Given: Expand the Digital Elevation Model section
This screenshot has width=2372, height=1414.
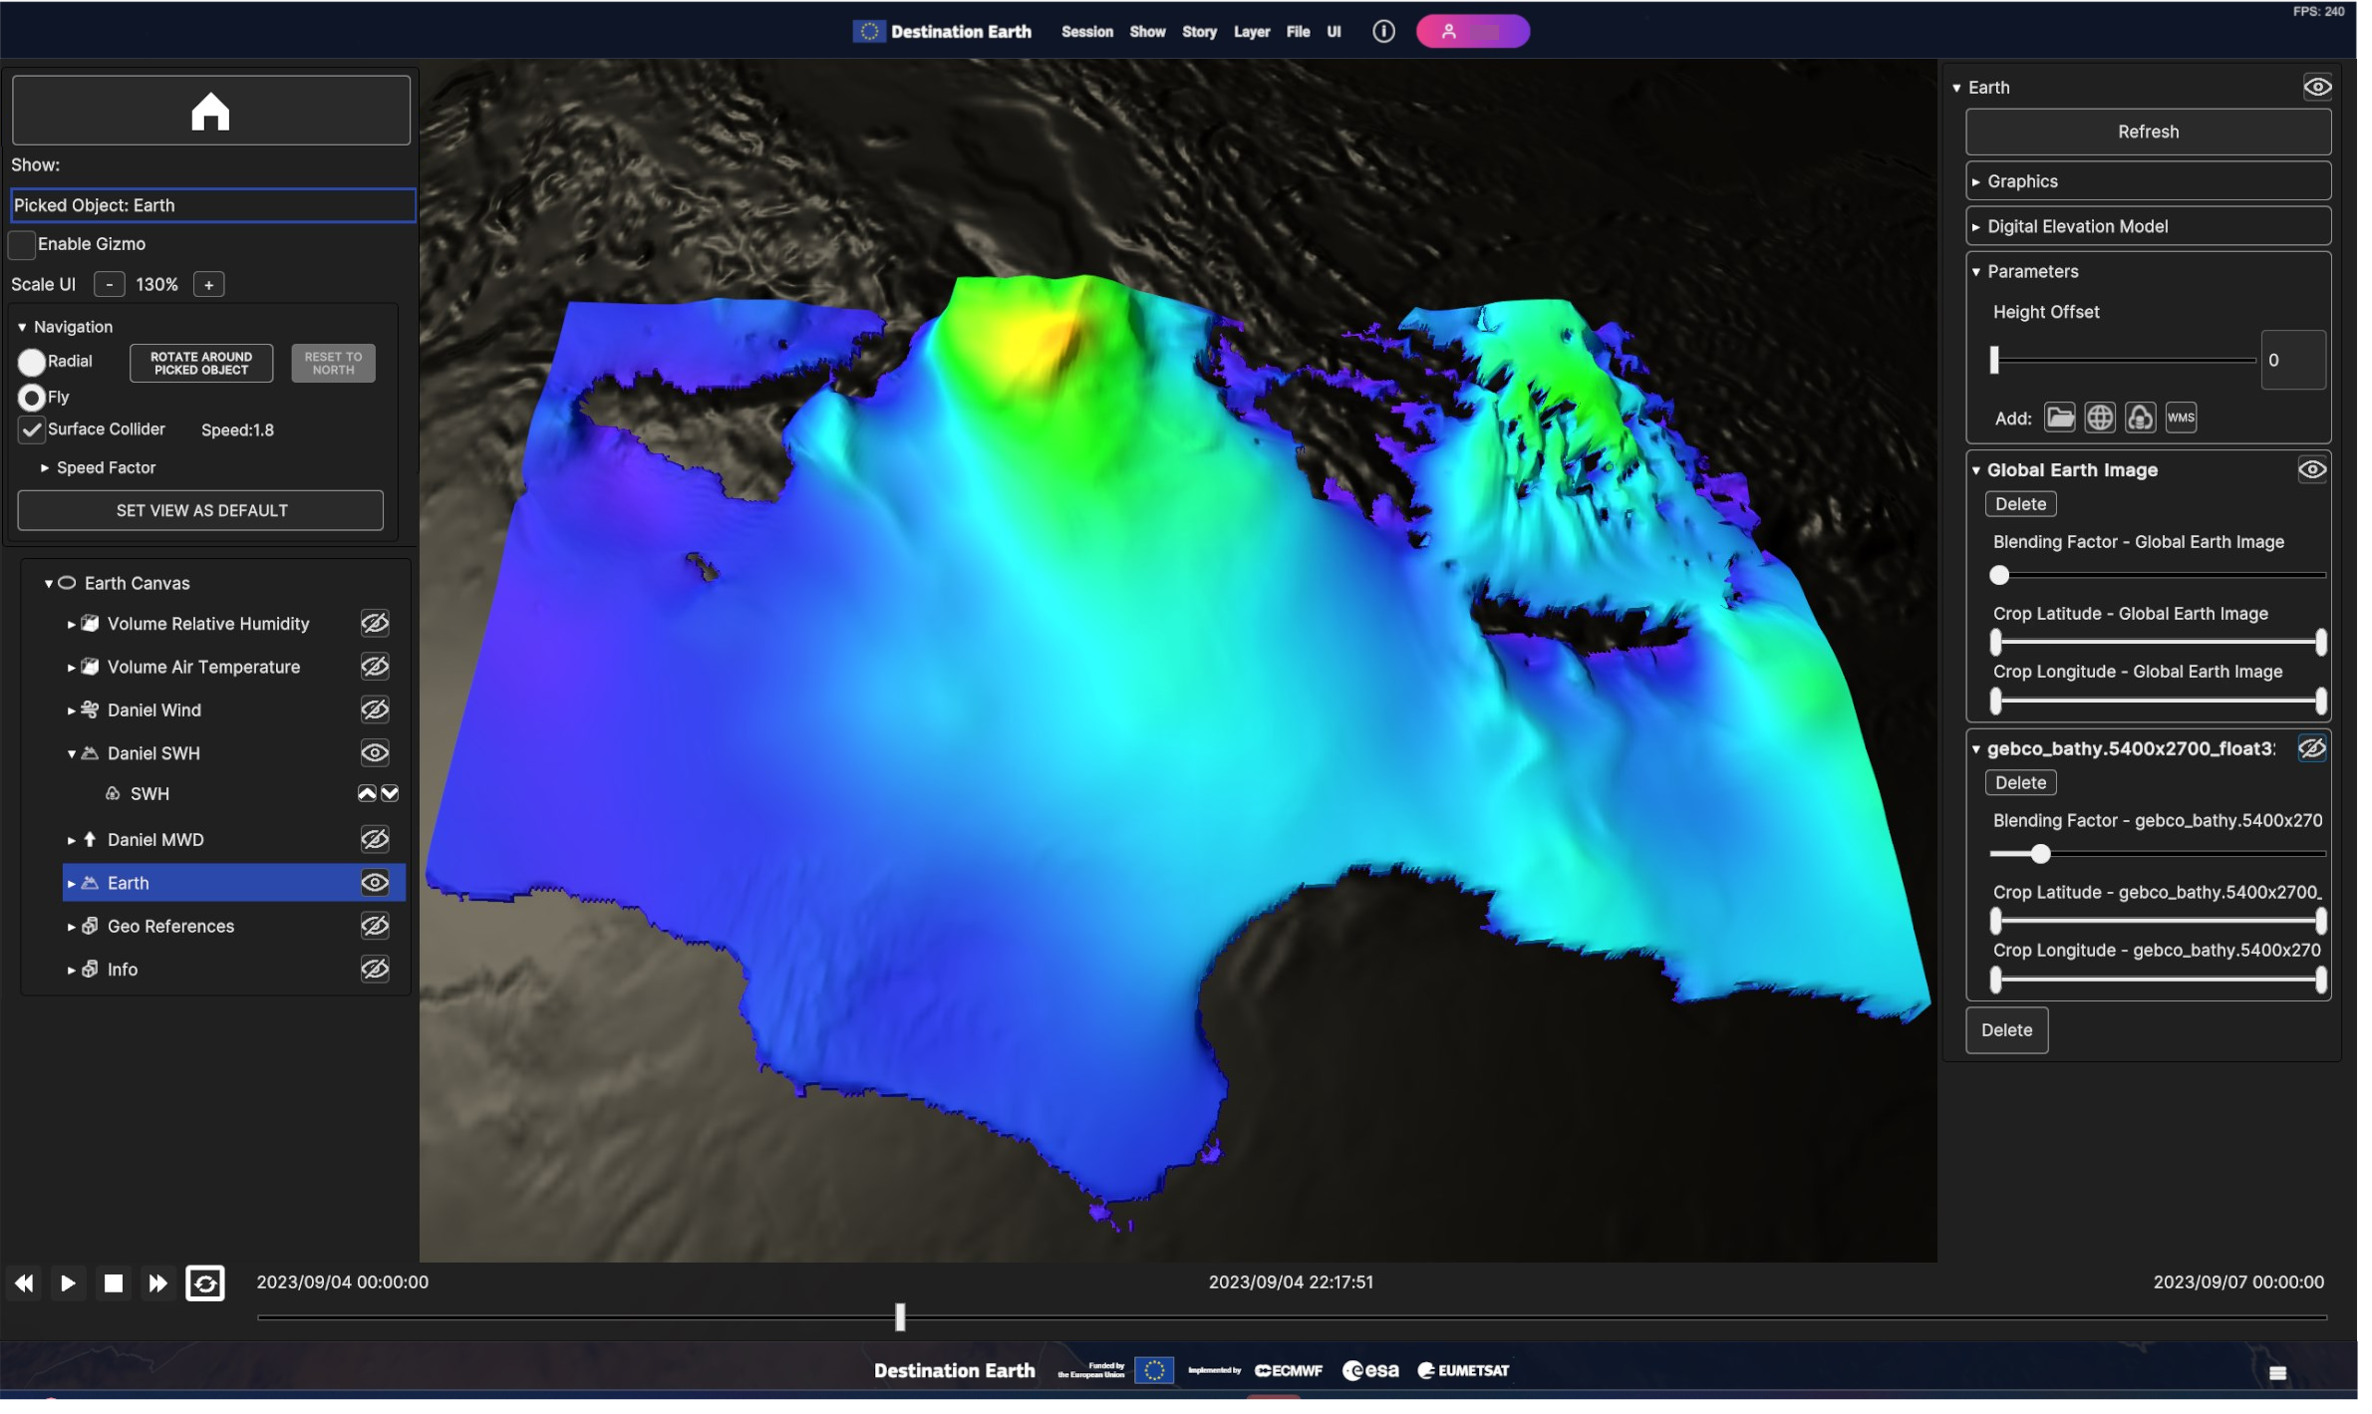Looking at the screenshot, I should (2077, 226).
